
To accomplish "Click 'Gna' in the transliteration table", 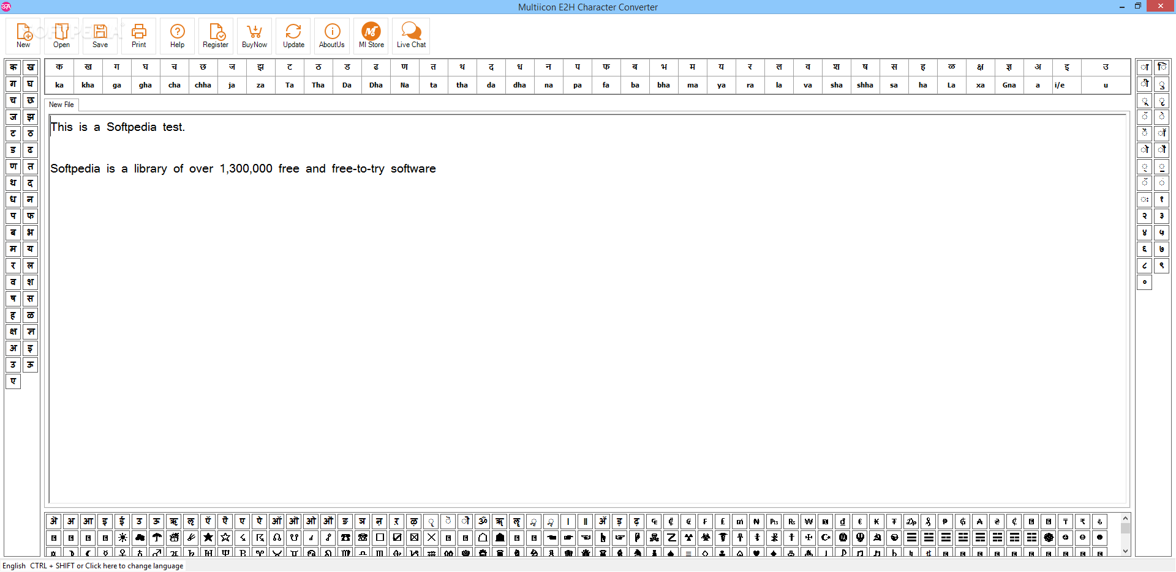I will (x=1009, y=85).
